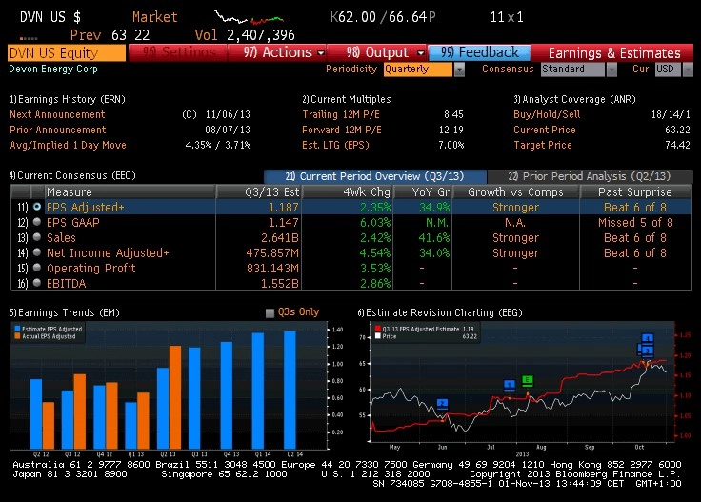The image size is (701, 502).
Task: Click the 4Wk Chg column header
Action: tap(348, 191)
